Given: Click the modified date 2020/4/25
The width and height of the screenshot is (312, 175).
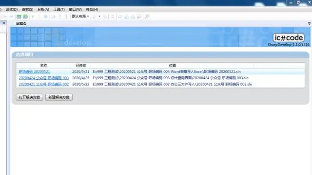Looking at the screenshot, I should click(81, 78).
